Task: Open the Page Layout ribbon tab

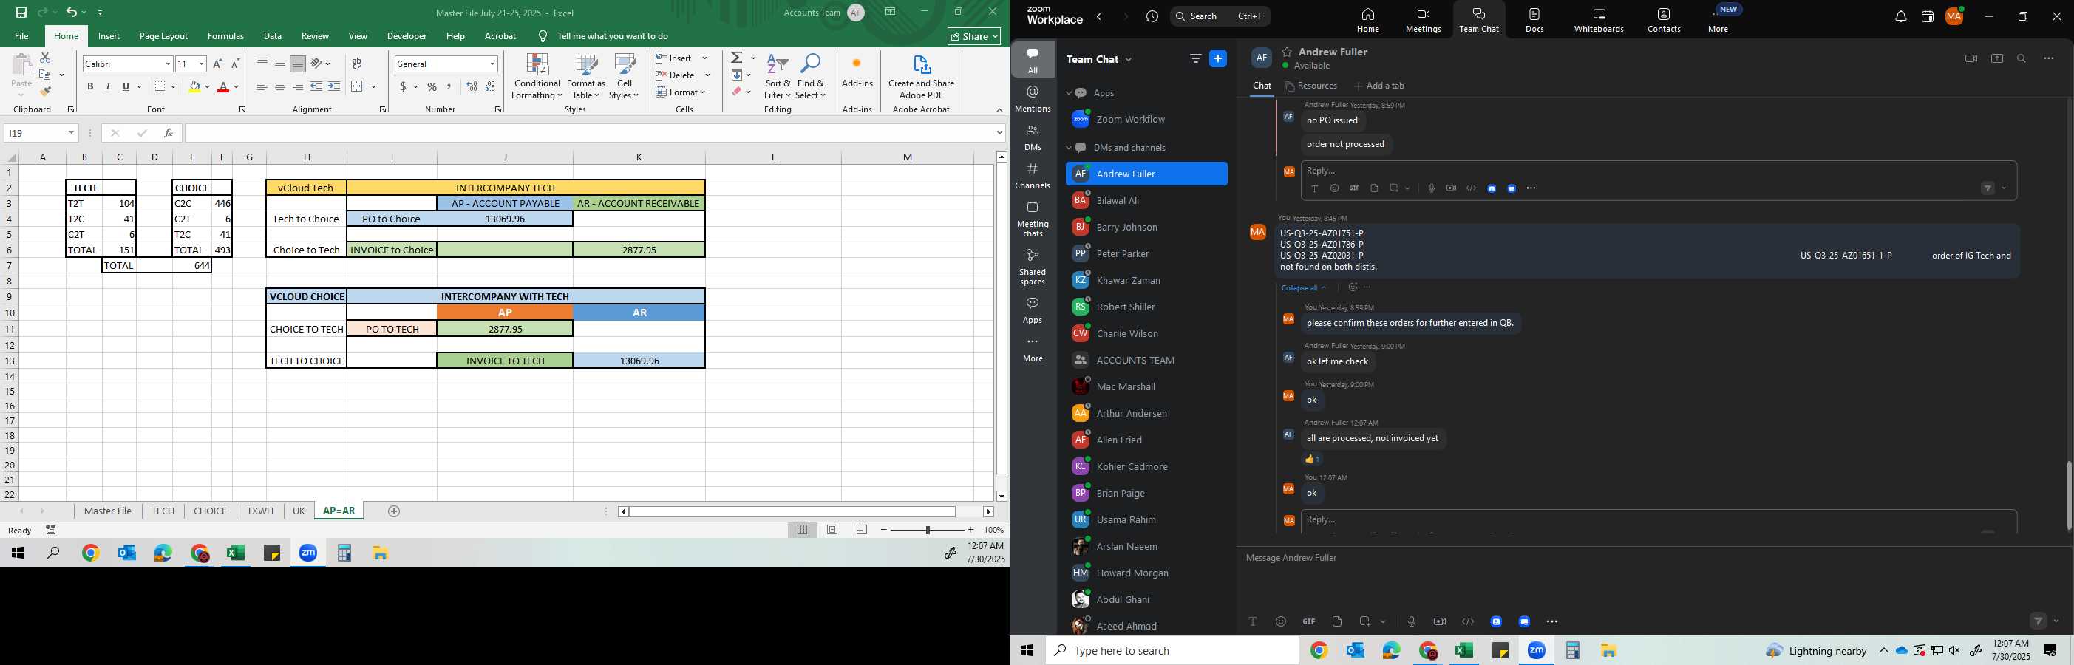Action: [163, 36]
